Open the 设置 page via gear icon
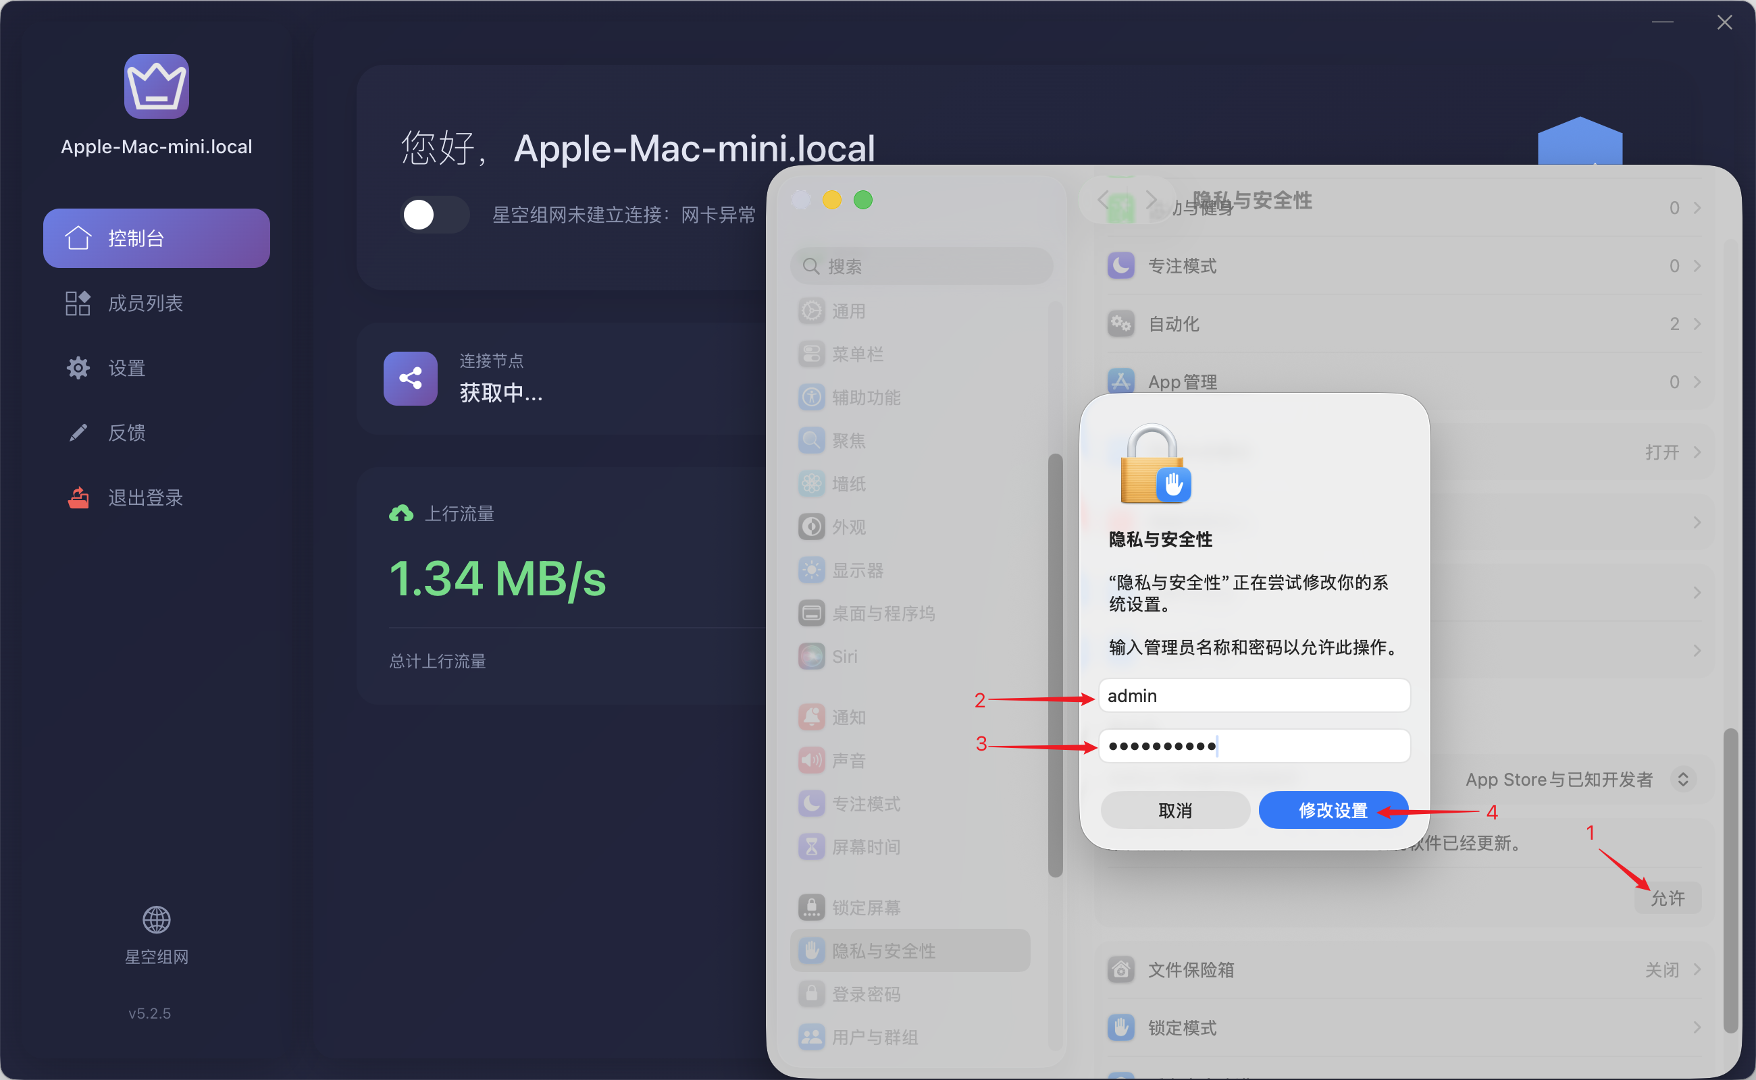Image resolution: width=1756 pixels, height=1080 pixels. pyautogui.click(x=78, y=367)
